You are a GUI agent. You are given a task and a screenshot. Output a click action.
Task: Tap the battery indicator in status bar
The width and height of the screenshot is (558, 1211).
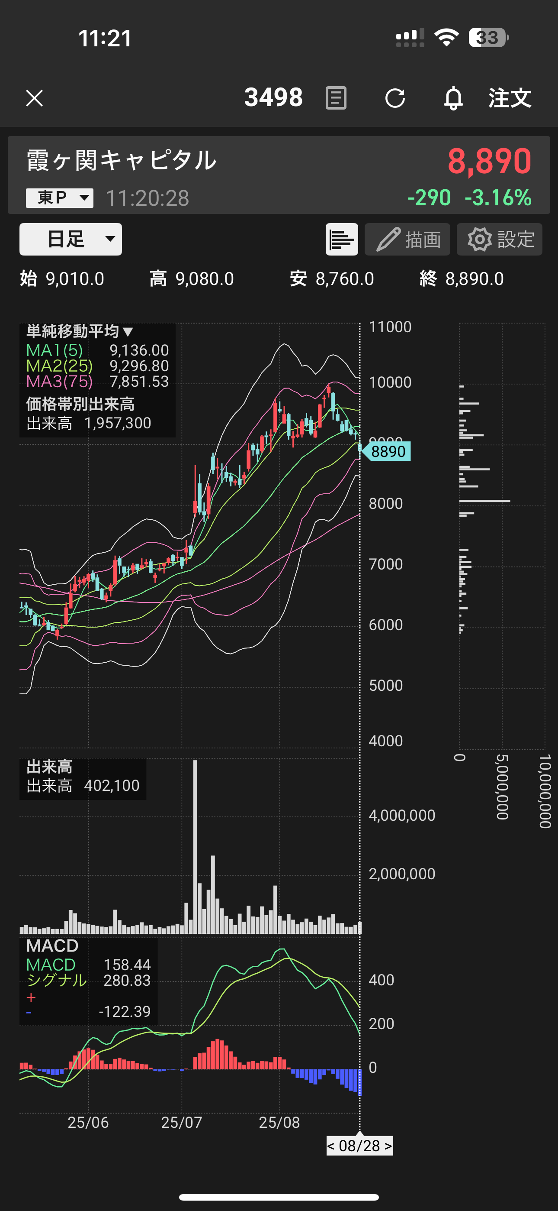click(x=488, y=38)
